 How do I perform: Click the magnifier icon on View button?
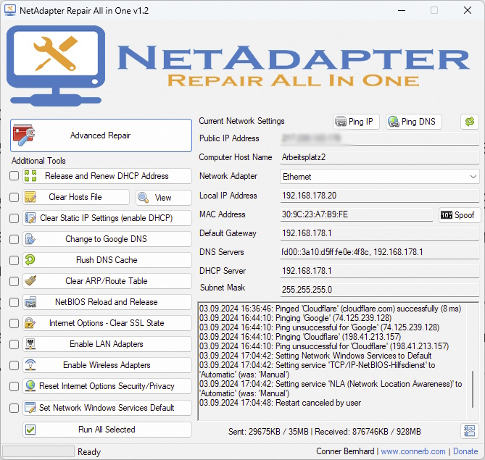pos(143,197)
